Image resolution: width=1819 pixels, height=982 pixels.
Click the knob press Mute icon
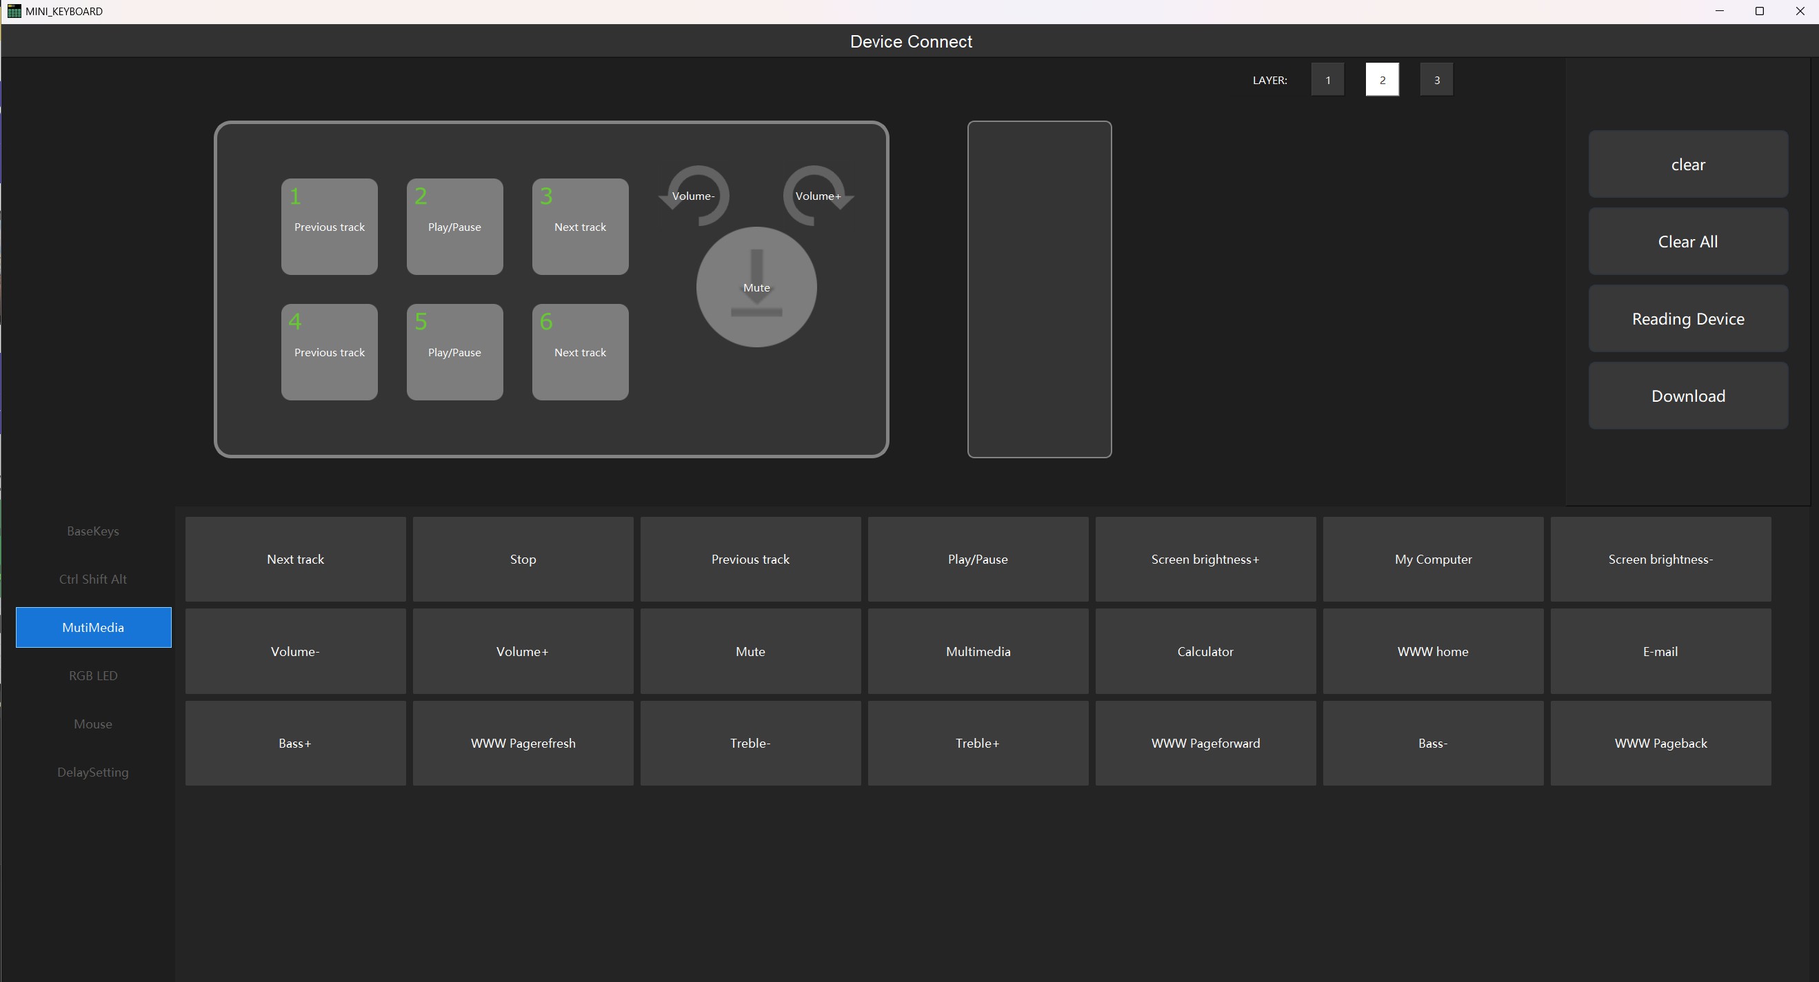coord(756,287)
